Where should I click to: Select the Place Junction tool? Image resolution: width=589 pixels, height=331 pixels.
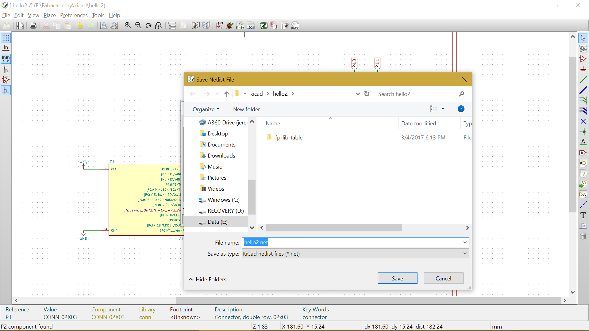[583, 132]
